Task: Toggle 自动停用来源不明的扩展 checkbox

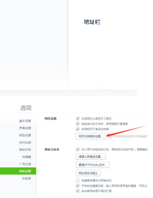Action: (77, 191)
